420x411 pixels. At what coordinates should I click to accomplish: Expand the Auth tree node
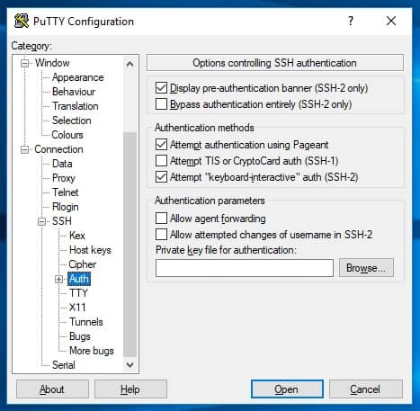tap(59, 279)
